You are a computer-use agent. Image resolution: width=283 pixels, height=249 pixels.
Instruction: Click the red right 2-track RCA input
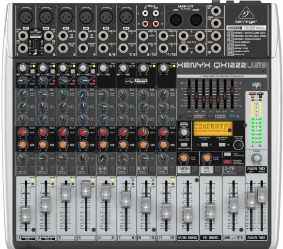(x=145, y=24)
